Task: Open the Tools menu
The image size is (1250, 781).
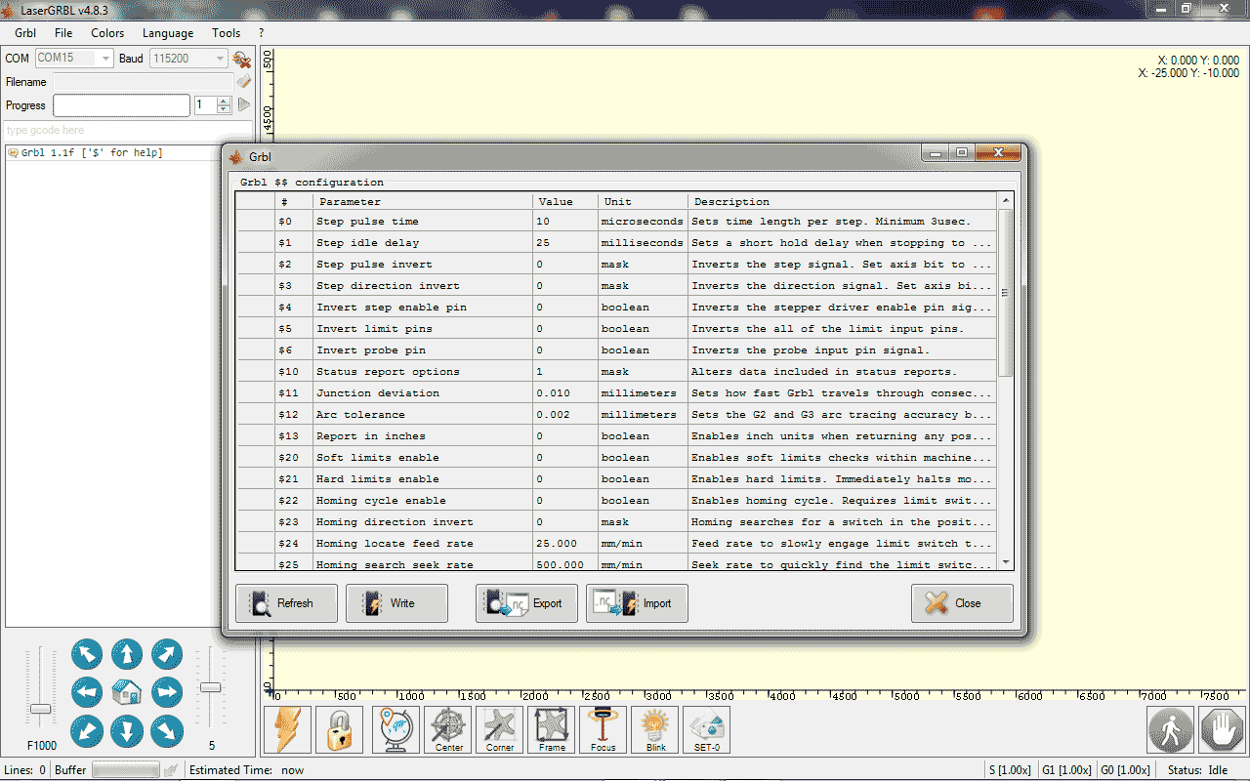Action: pyautogui.click(x=226, y=33)
